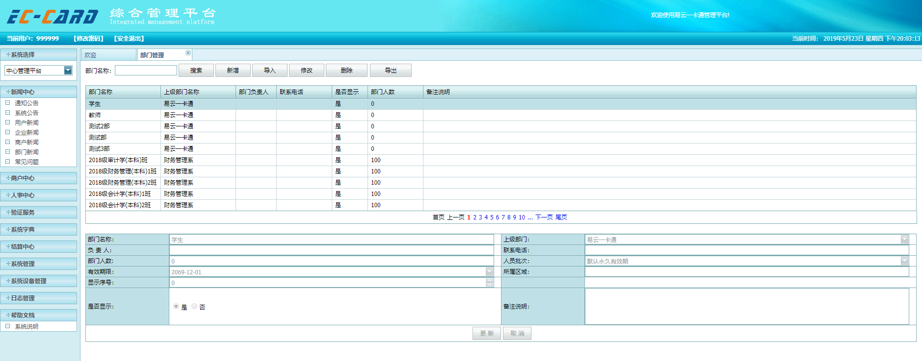922x361 pixels.
Task: Expand the 系统设备管理 panel
Action: coord(39,281)
